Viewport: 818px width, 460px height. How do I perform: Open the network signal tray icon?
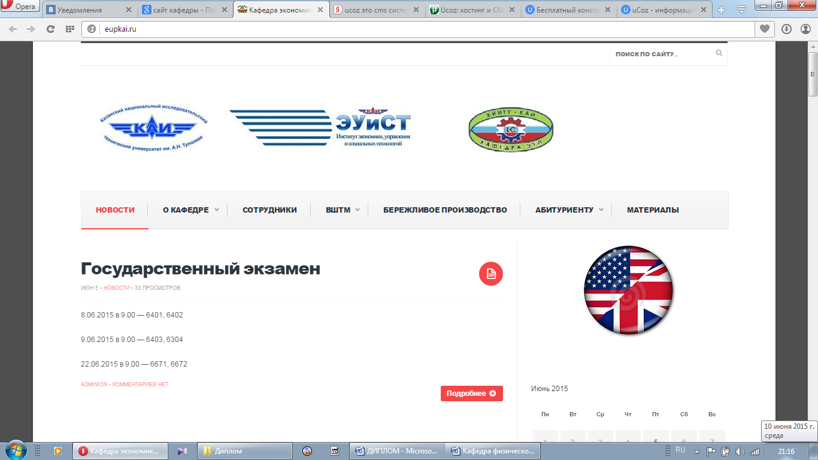755,451
